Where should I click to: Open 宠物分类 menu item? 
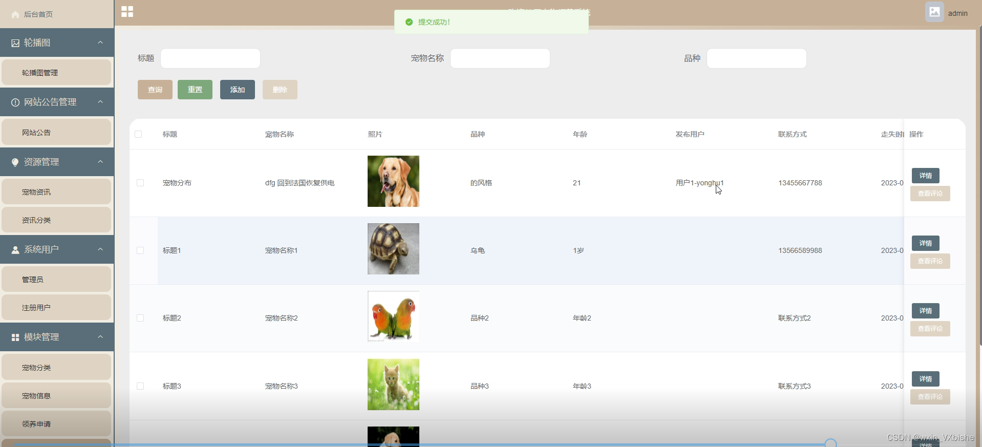click(56, 368)
